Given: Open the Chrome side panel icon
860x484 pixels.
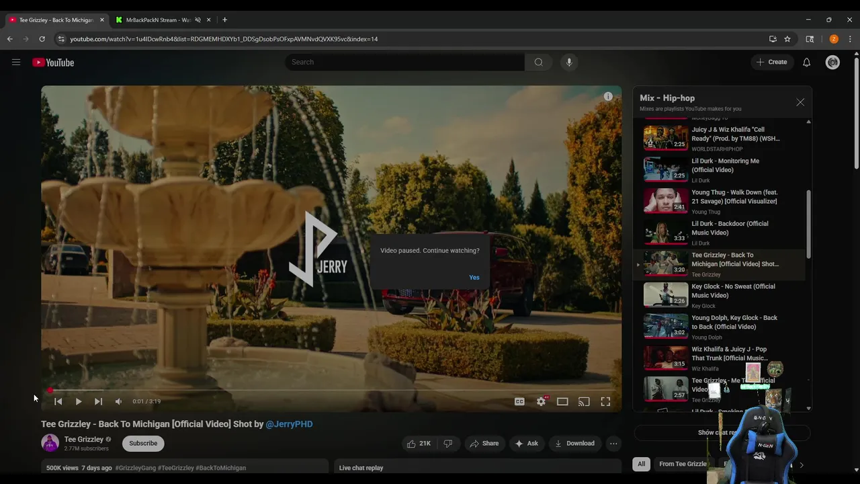Looking at the screenshot, I should 810,39.
